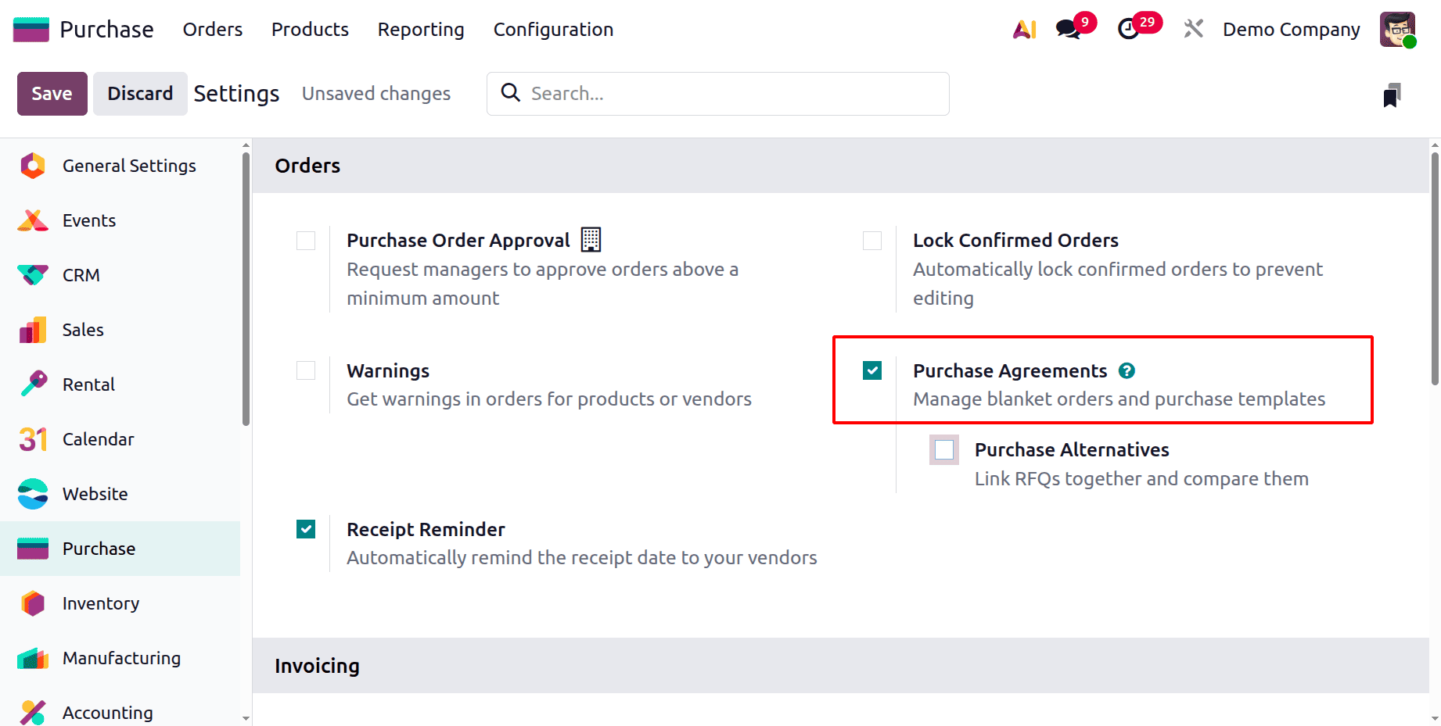Open the help tooltip next to Purchase Agreements
1441x726 pixels.
[1127, 370]
